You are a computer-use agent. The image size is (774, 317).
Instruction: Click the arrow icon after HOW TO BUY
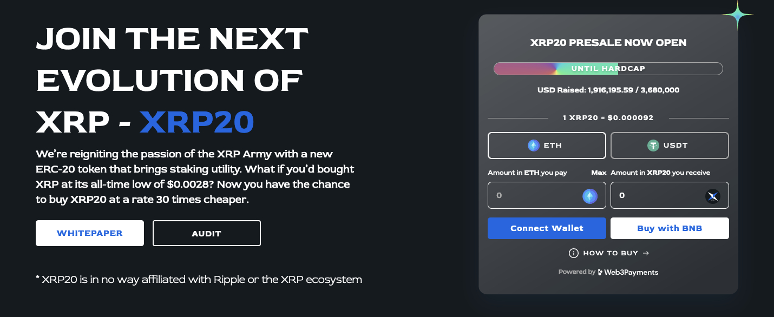point(646,253)
